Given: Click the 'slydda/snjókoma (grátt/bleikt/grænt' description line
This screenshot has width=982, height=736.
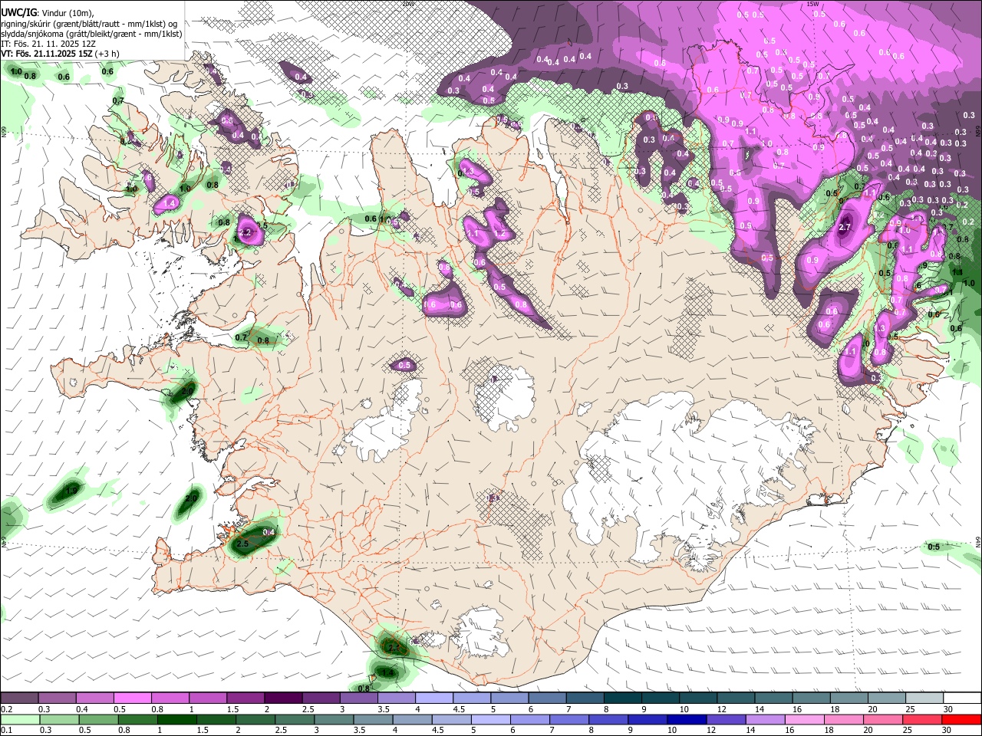Looking at the screenshot, I should click(x=91, y=34).
